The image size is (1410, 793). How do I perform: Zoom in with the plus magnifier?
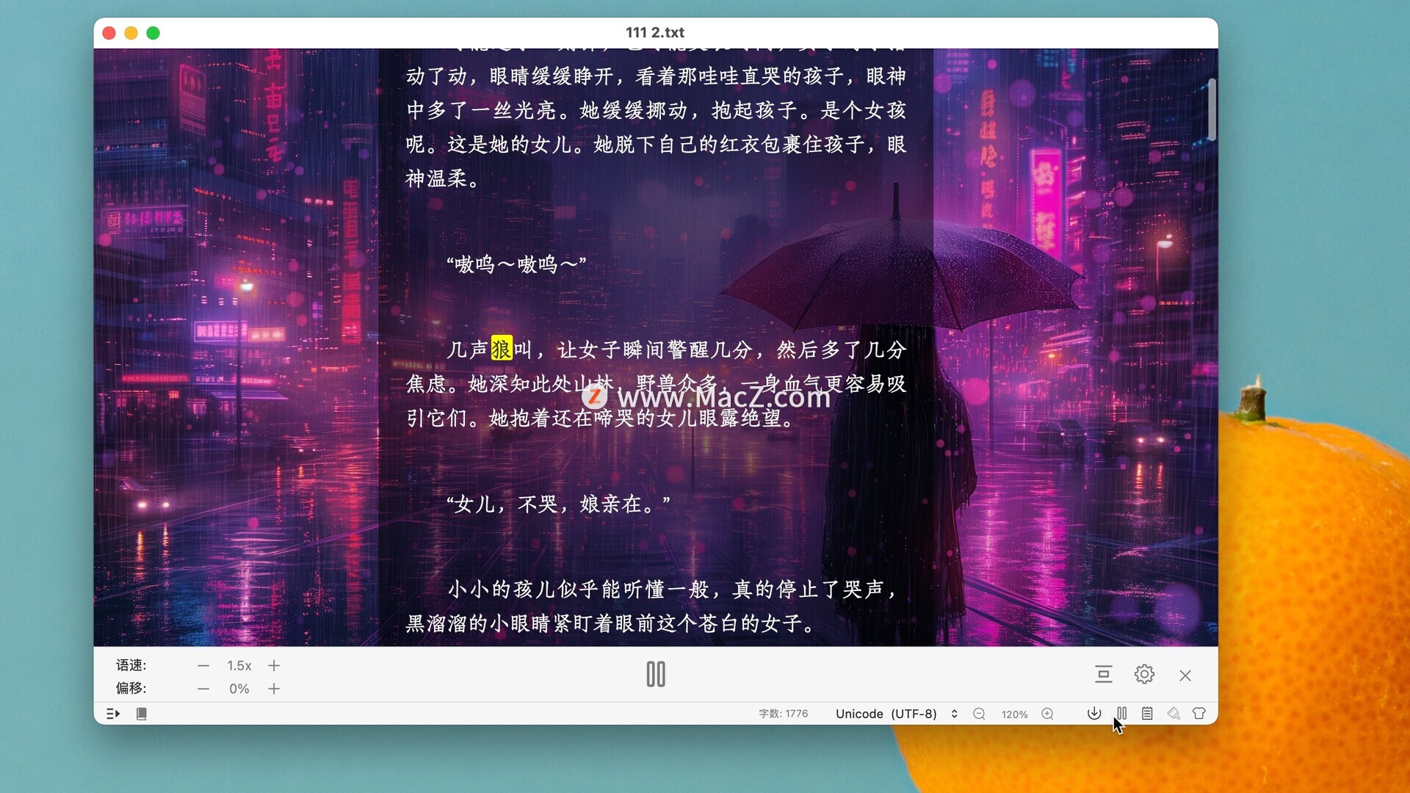tap(1048, 714)
